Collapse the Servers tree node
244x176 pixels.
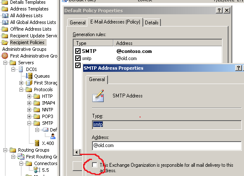(5, 63)
